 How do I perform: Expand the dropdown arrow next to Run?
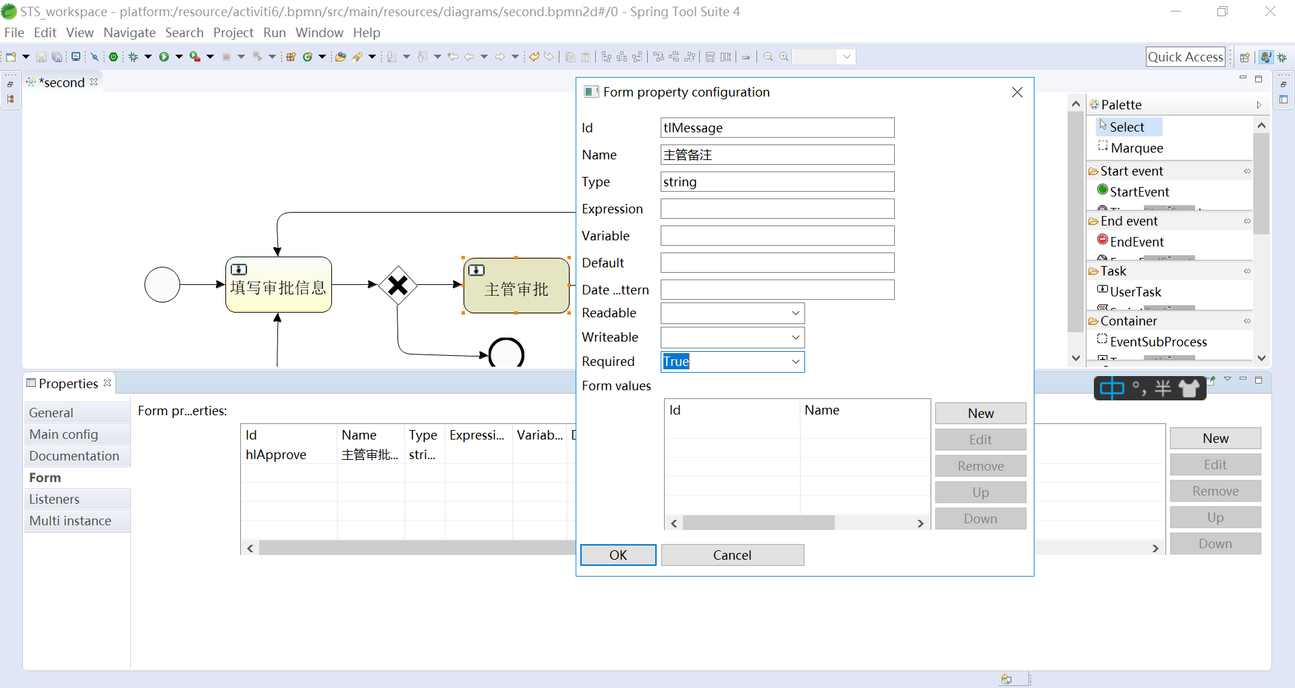tap(179, 57)
